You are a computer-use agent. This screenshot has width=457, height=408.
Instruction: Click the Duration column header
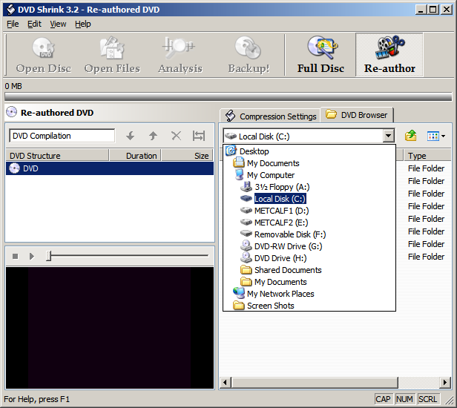[135, 156]
